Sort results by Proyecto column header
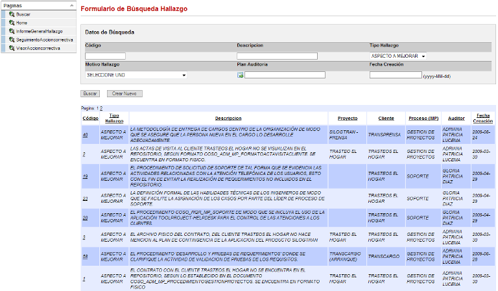Image resolution: width=498 pixels, height=291 pixels. (x=347, y=119)
